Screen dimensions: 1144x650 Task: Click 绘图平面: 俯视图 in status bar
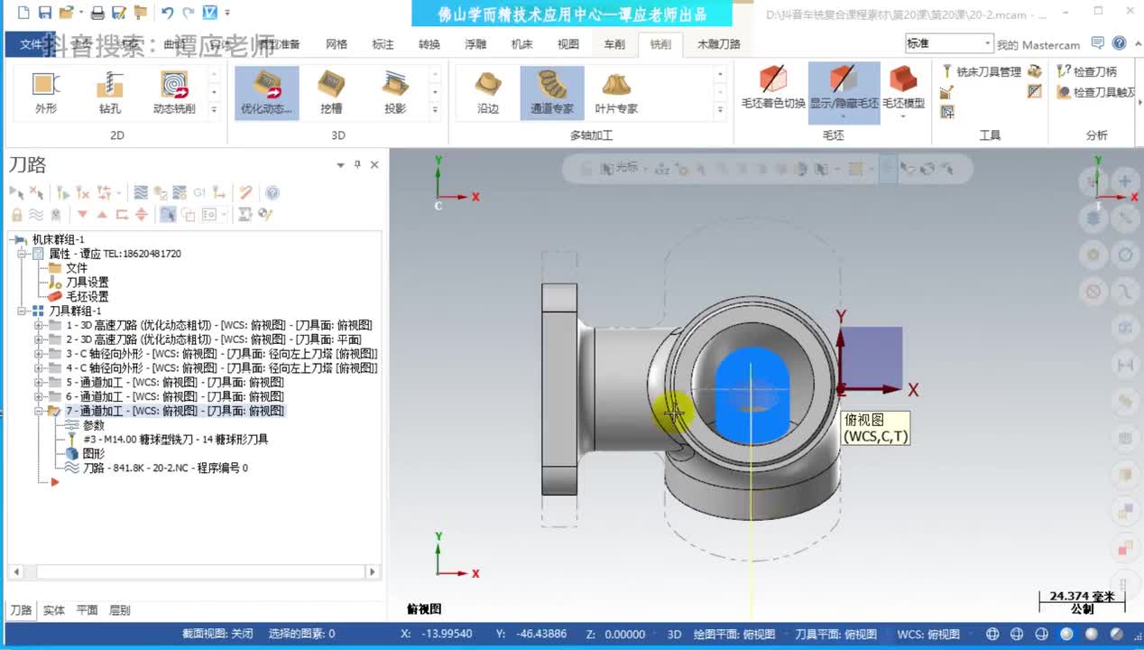point(733,634)
